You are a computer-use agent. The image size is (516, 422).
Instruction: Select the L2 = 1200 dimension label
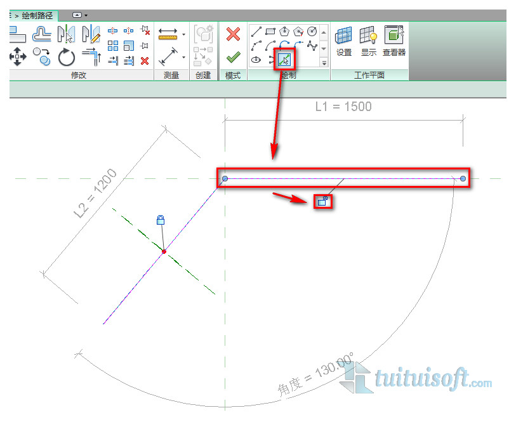click(95, 194)
